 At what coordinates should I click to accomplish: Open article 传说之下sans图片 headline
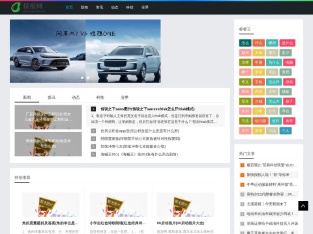[147, 109]
